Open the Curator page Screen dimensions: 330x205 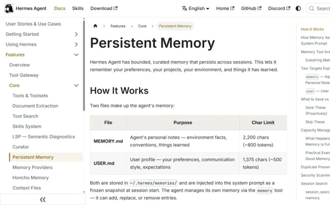(x=21, y=147)
